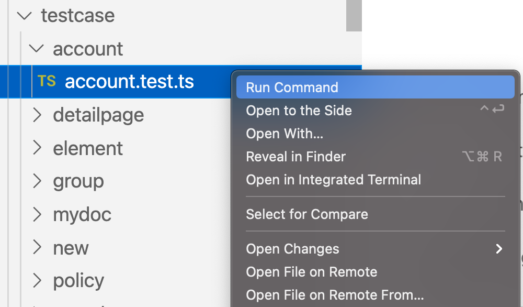This screenshot has height=307, width=523.
Task: Expand the group folder
Action: pyautogui.click(x=37, y=181)
